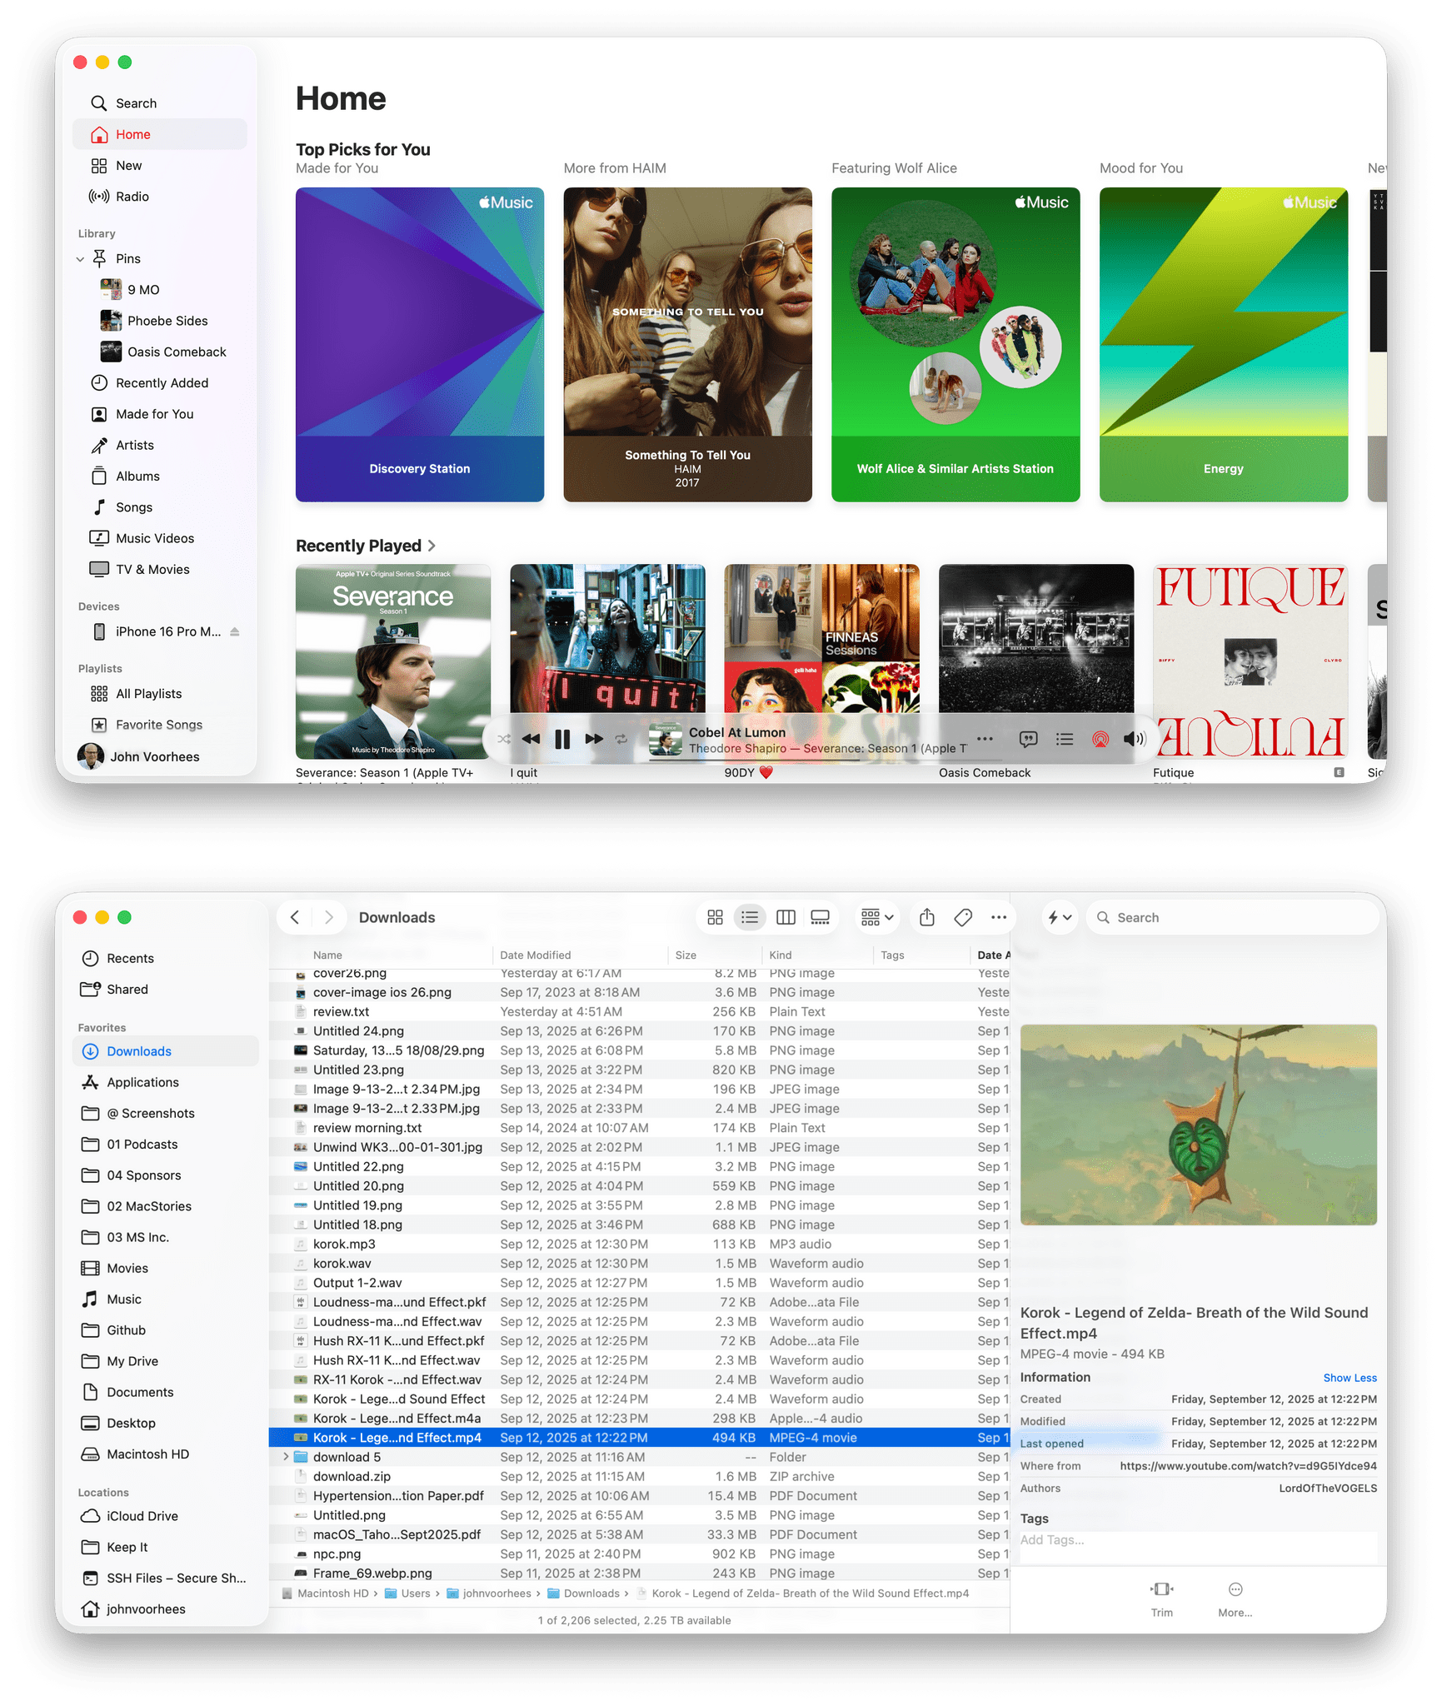Image resolution: width=1442 pixels, height=1706 pixels.
Task: Switch Finder to gallery view
Action: (821, 917)
